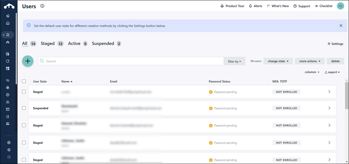Open the Devices monitors sidebar icon
Image resolution: width=349 pixels, height=164 pixels.
(8, 80)
